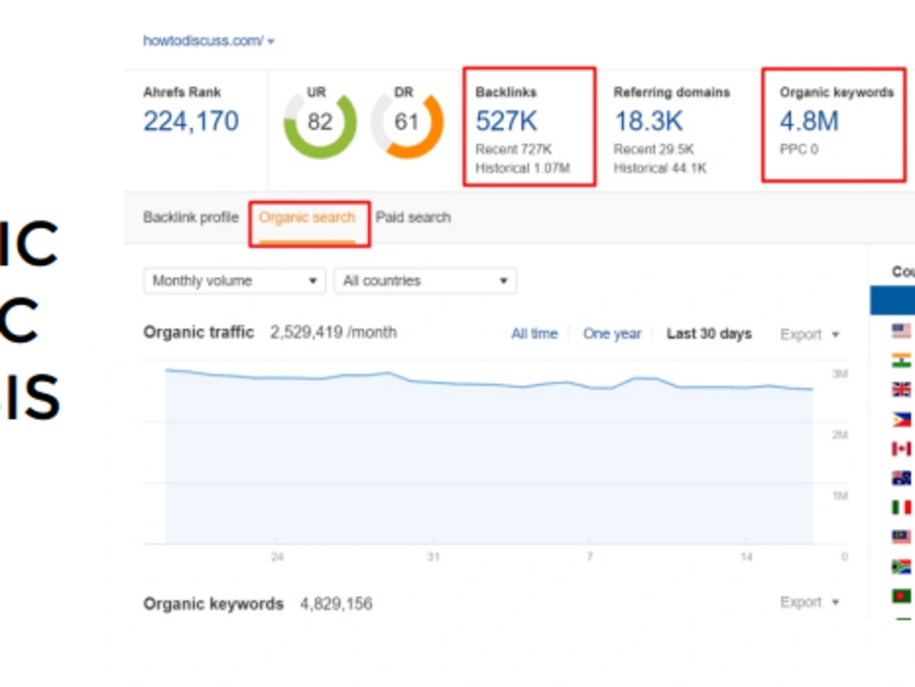Switch to the Backlink profile tab
The image size is (915, 687).
[x=191, y=218]
